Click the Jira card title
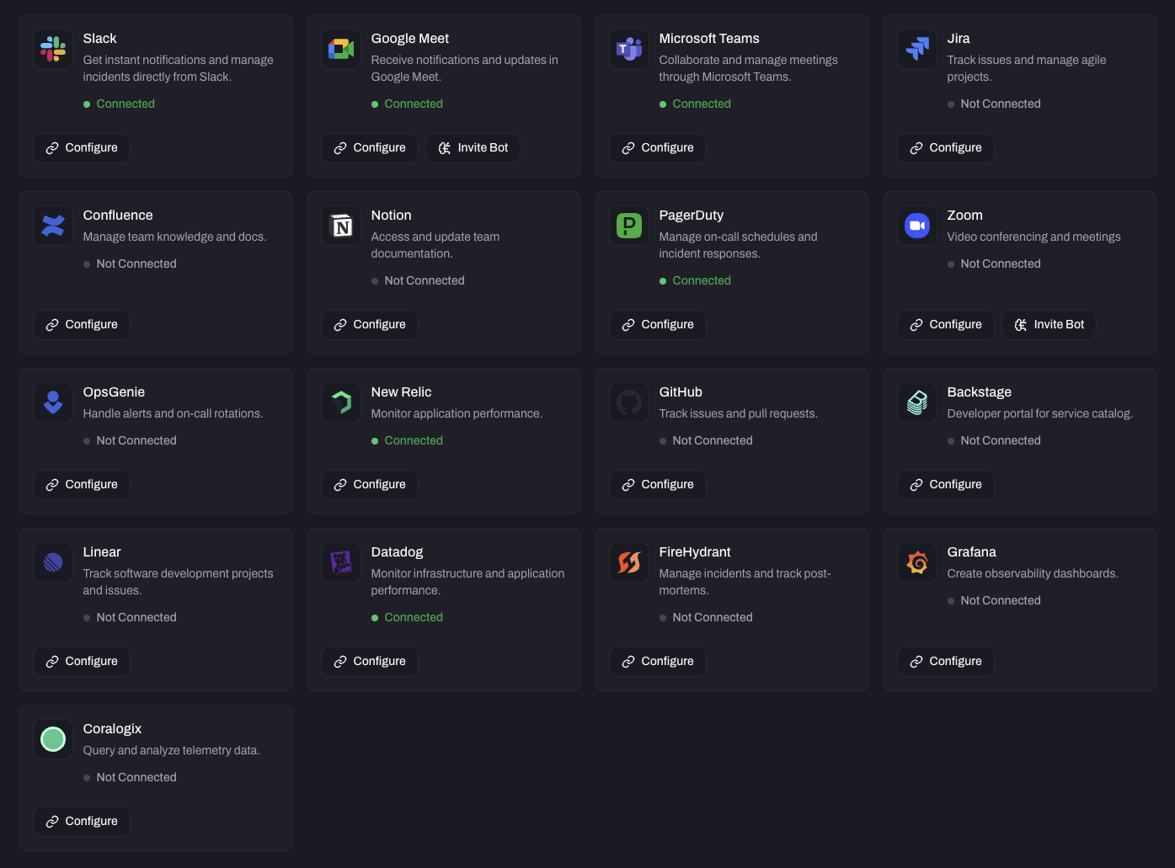Screen dimensions: 1175x868 point(959,39)
